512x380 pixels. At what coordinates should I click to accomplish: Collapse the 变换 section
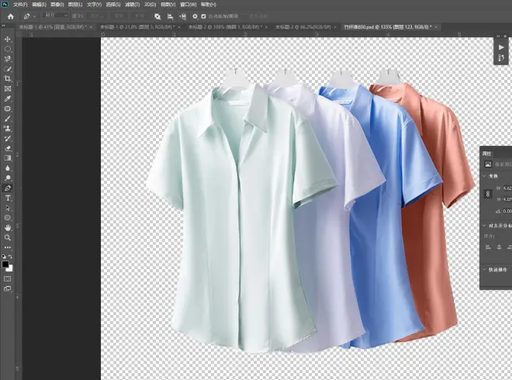[483, 175]
